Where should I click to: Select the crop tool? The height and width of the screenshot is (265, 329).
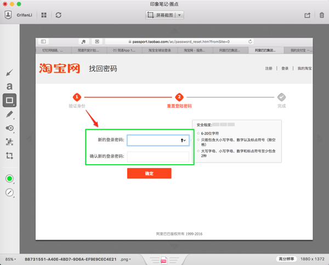tap(9, 155)
